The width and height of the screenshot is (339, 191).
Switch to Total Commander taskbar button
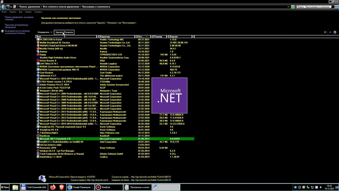[34, 187]
